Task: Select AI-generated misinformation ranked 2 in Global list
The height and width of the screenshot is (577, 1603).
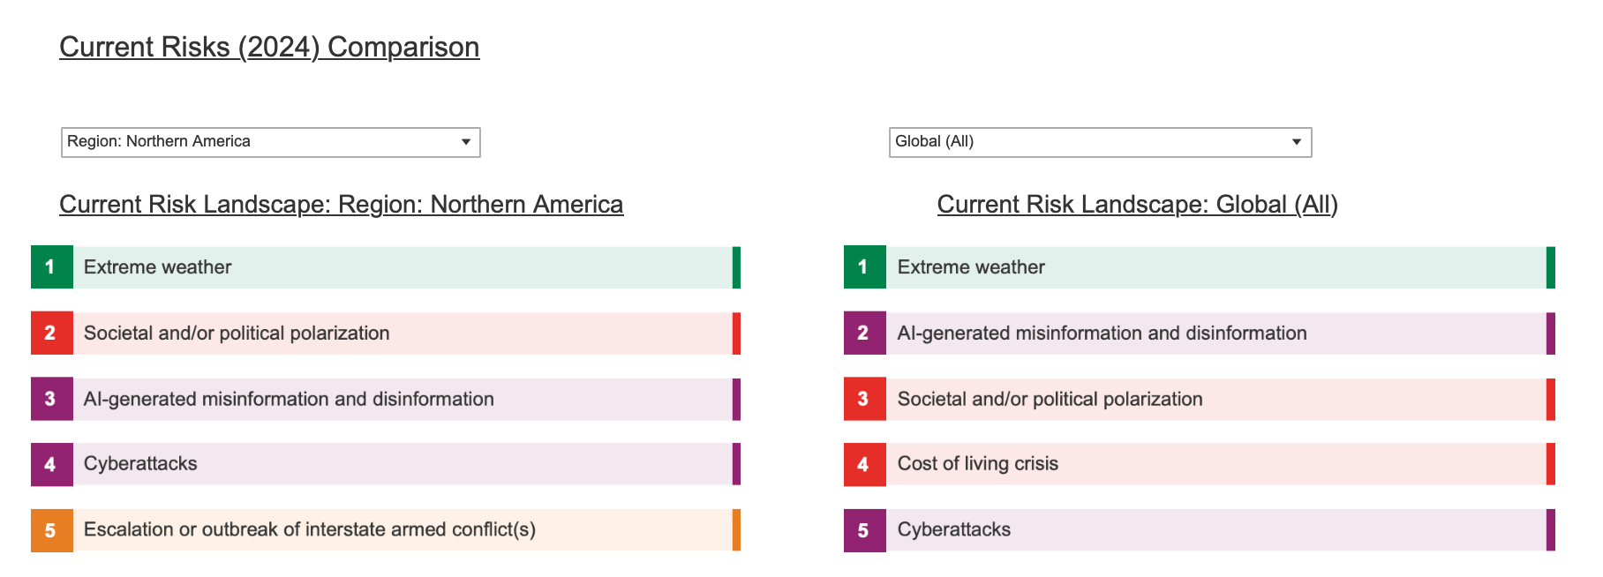Action: 1200,333
